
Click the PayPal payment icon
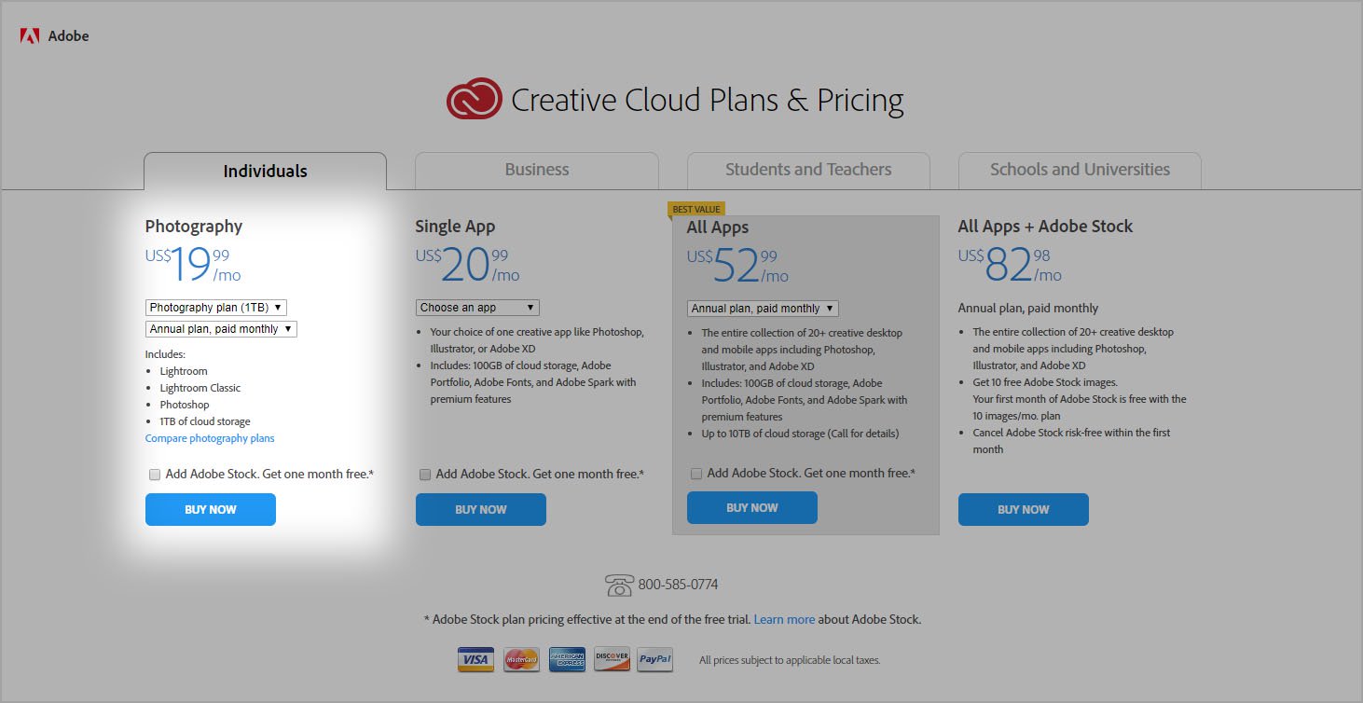coord(655,660)
